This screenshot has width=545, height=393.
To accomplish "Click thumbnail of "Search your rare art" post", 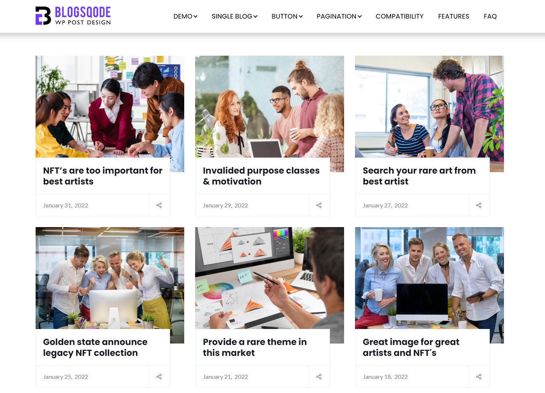I will pos(429,107).
